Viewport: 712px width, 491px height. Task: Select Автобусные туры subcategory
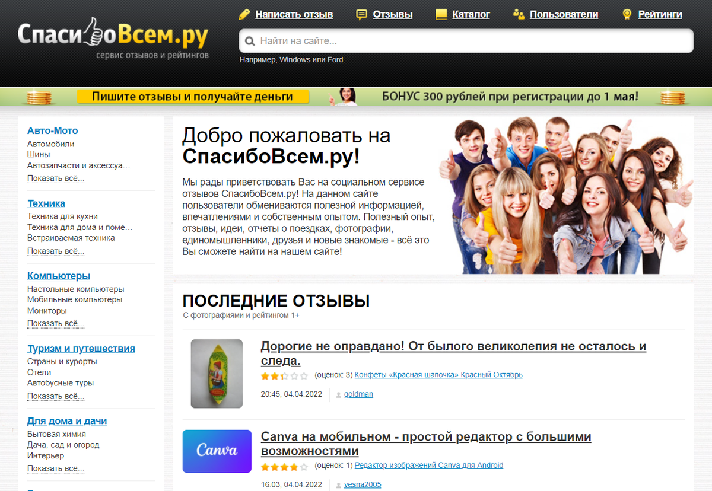click(61, 383)
